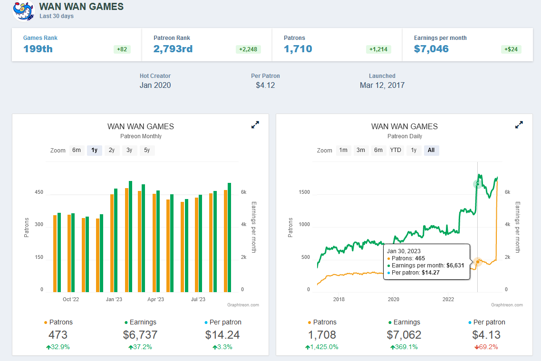This screenshot has height=361, width=541.
Task: Click the $6,737 earnings total under monthly chart
Action: click(140, 335)
